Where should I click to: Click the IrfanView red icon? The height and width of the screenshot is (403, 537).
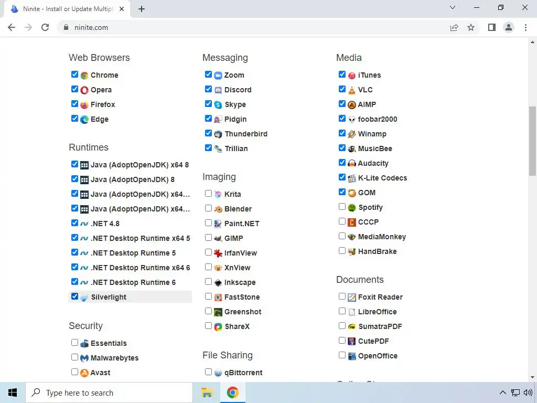click(218, 253)
